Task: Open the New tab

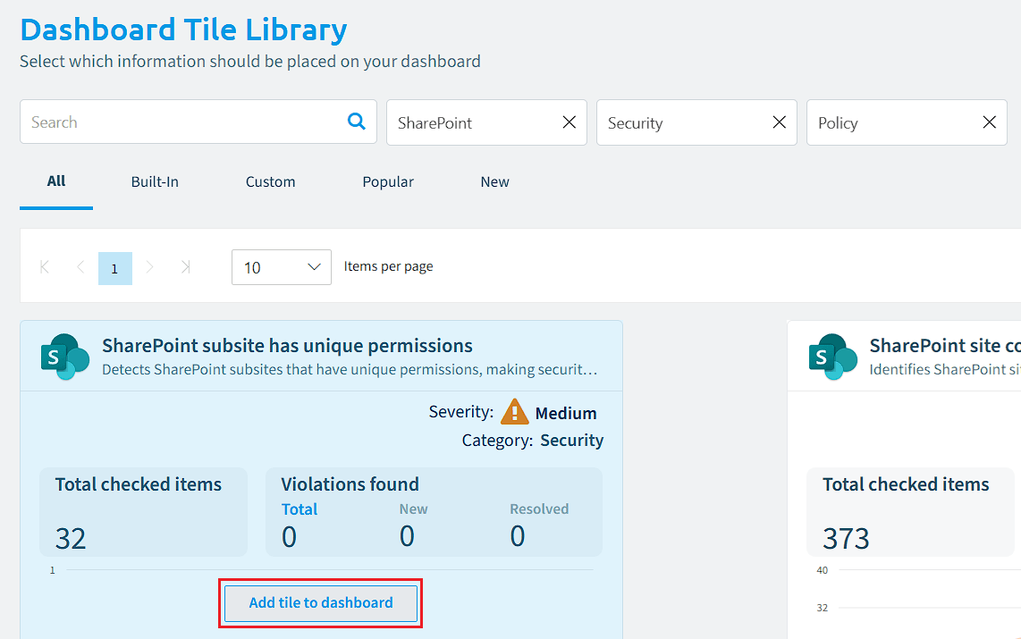Action: [495, 182]
